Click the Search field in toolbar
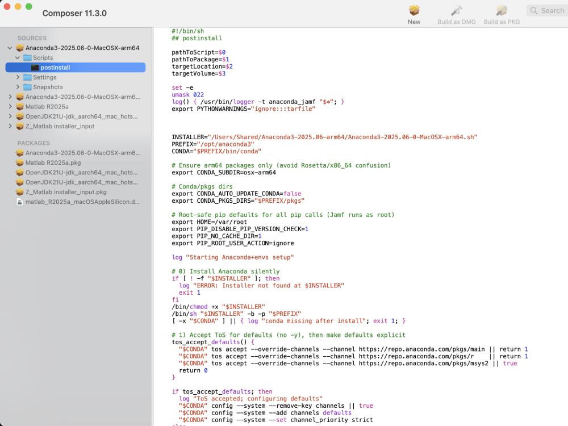 (x=548, y=10)
